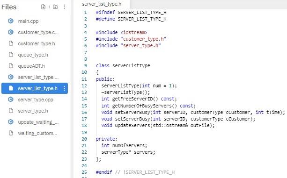Click the '#ifndef SERVER_LIST_TYPE_H' line
The image size is (287, 178).
131,13
